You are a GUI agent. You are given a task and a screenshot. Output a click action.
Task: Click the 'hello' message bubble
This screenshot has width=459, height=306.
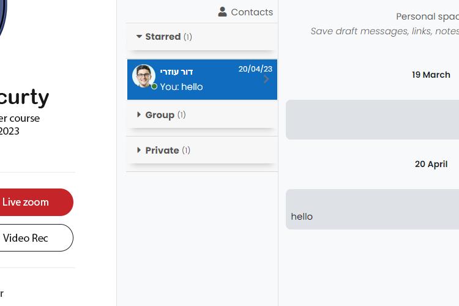(372, 209)
